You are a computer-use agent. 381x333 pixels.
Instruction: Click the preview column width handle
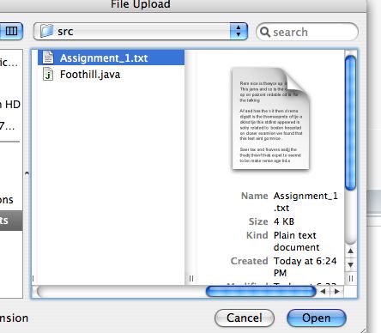point(351,278)
